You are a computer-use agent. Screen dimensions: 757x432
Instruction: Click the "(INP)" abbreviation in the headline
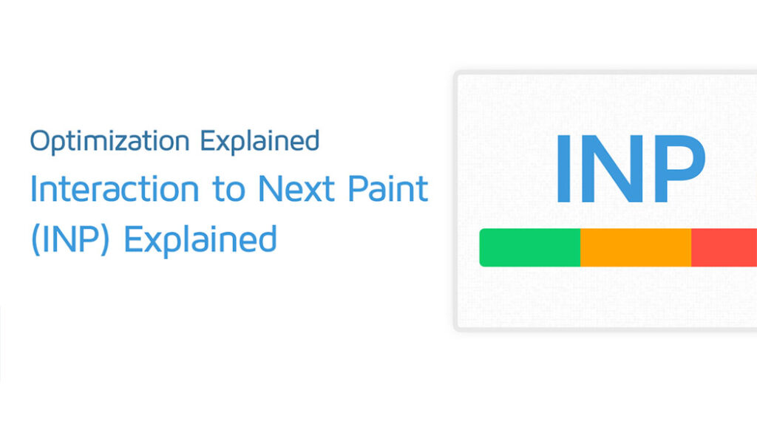pyautogui.click(x=71, y=239)
